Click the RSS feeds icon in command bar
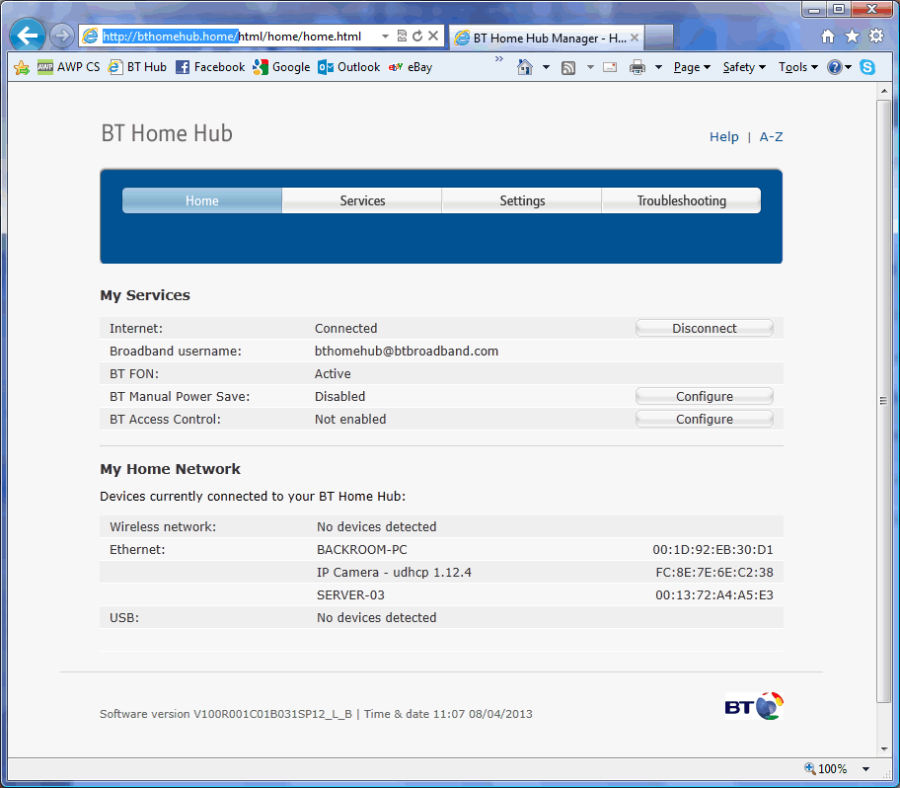The width and height of the screenshot is (900, 788). (568, 68)
